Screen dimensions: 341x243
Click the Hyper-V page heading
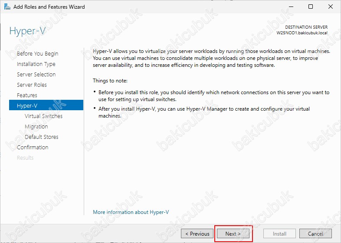(x=27, y=31)
